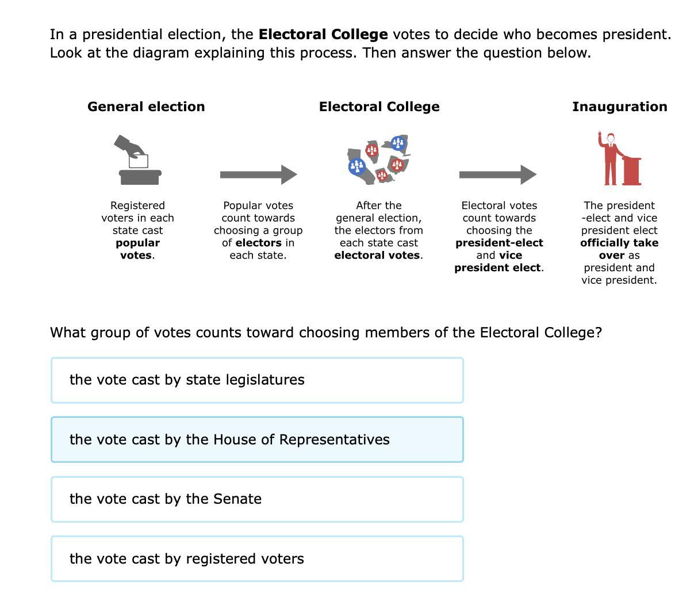Choose "the vote cast by the House of Representatives"

pyautogui.click(x=256, y=439)
